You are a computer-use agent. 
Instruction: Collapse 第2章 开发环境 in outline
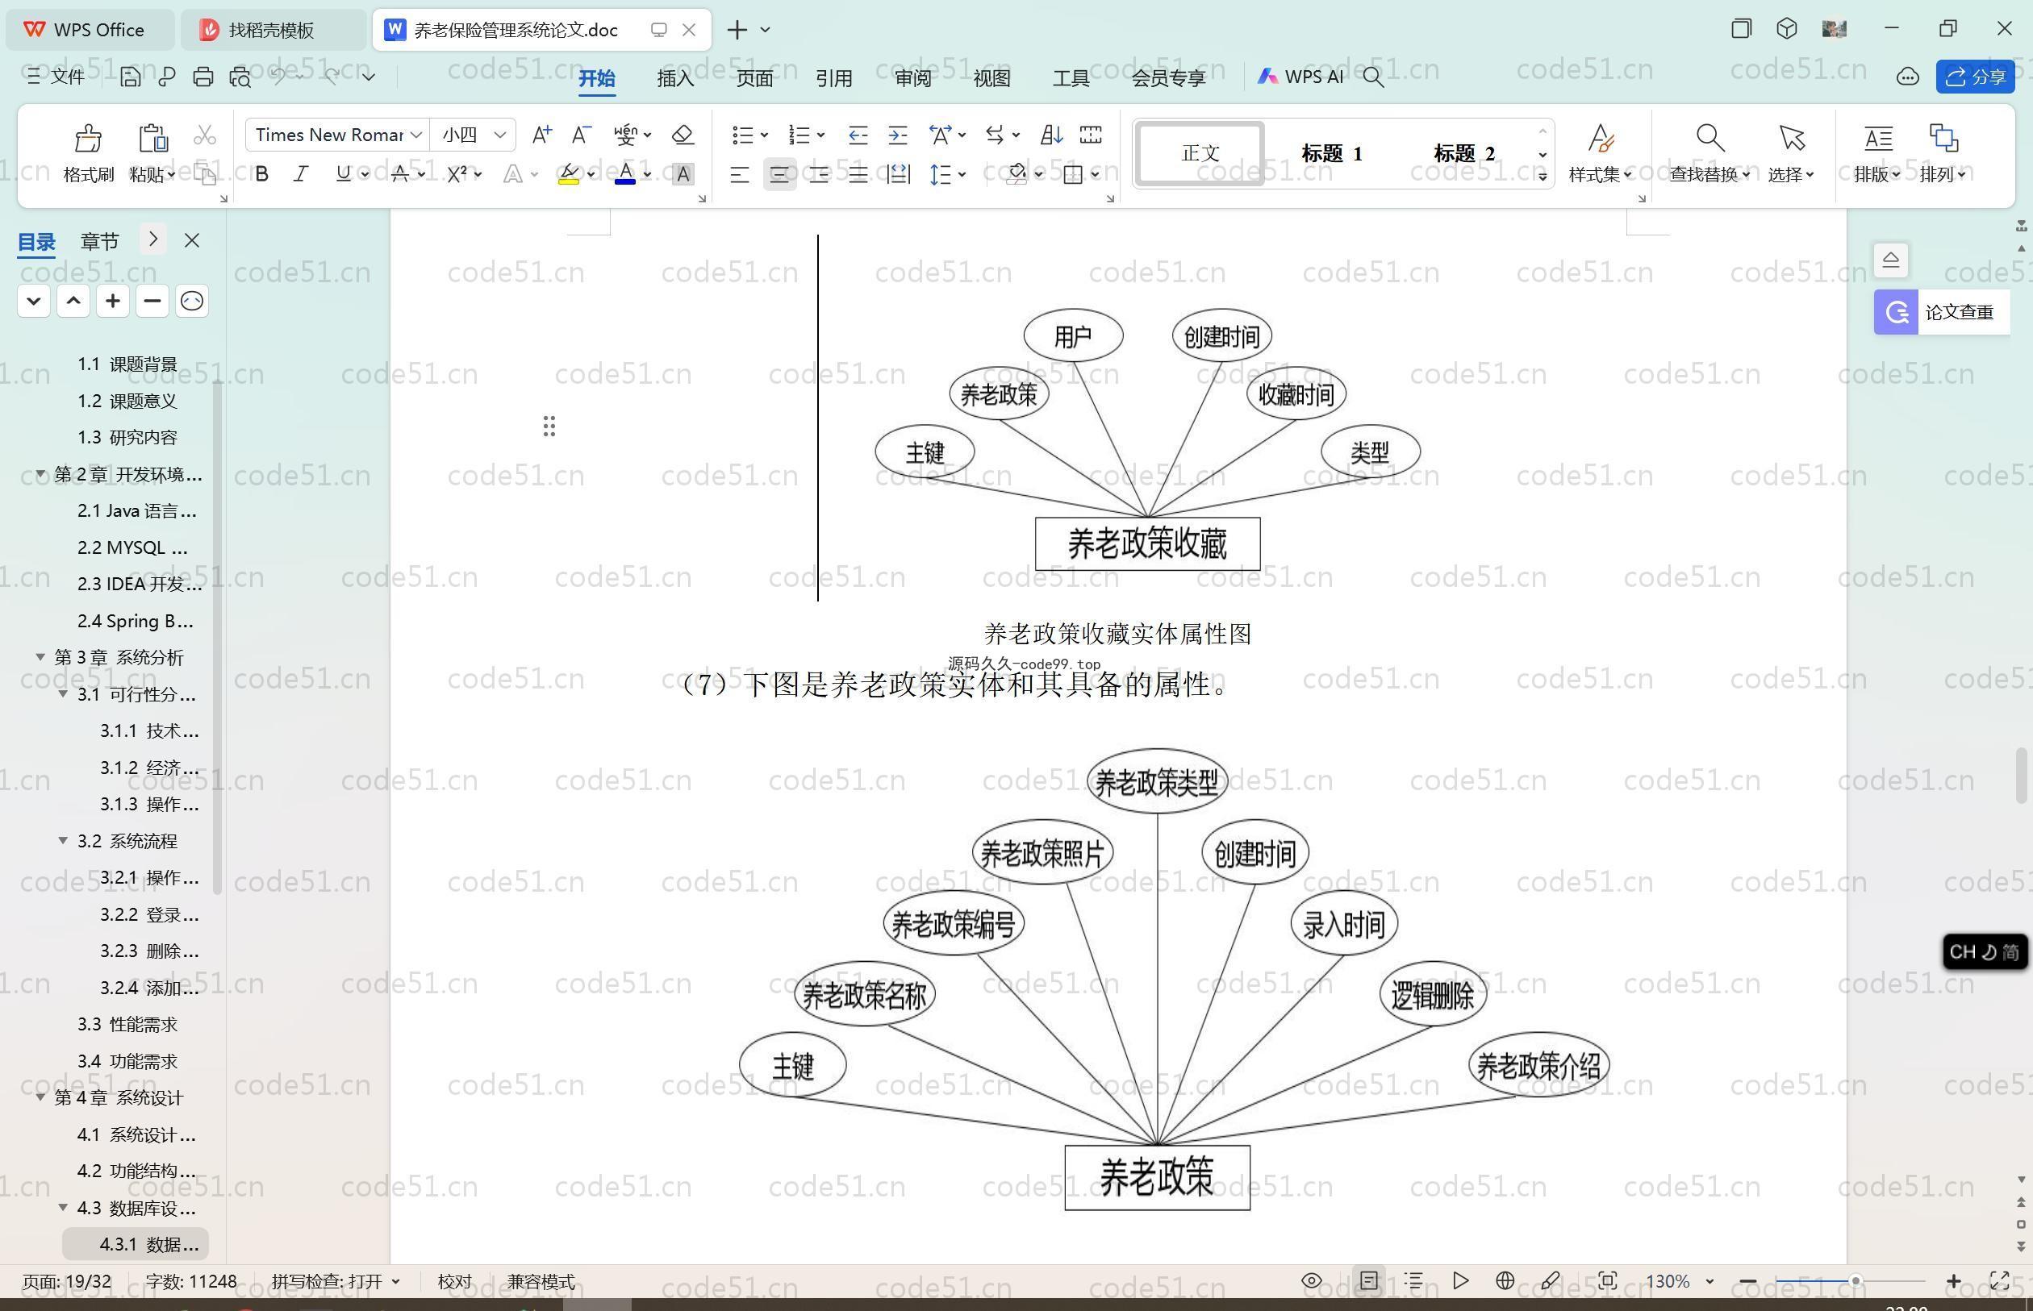click(40, 473)
